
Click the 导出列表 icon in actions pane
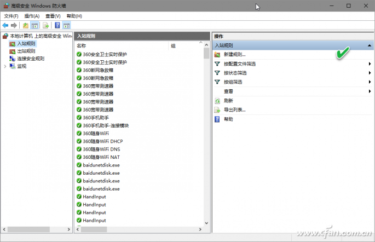pyautogui.click(x=217, y=110)
